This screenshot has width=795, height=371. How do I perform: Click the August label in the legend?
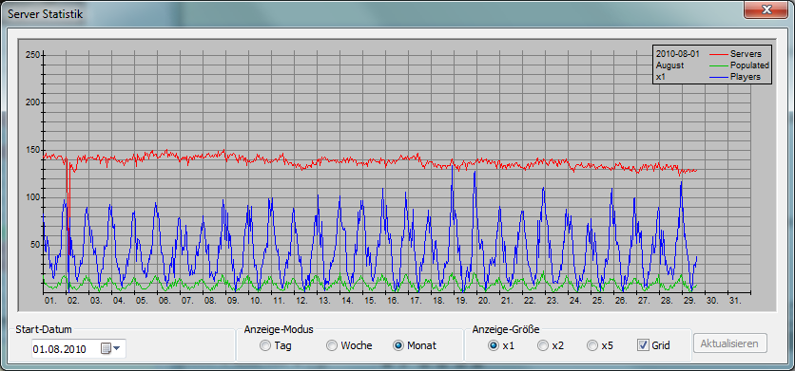(669, 65)
